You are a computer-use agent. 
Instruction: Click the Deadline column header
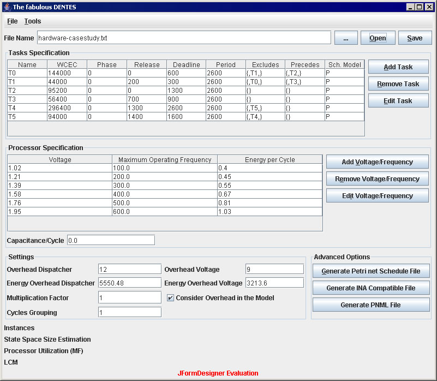point(186,64)
